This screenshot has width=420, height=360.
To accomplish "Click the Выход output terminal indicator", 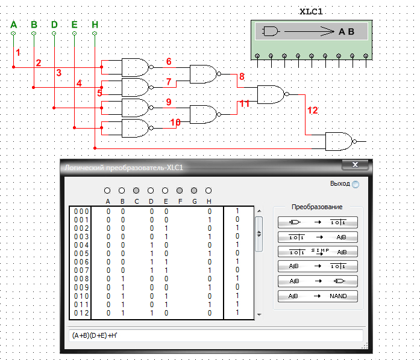I will click(x=356, y=185).
